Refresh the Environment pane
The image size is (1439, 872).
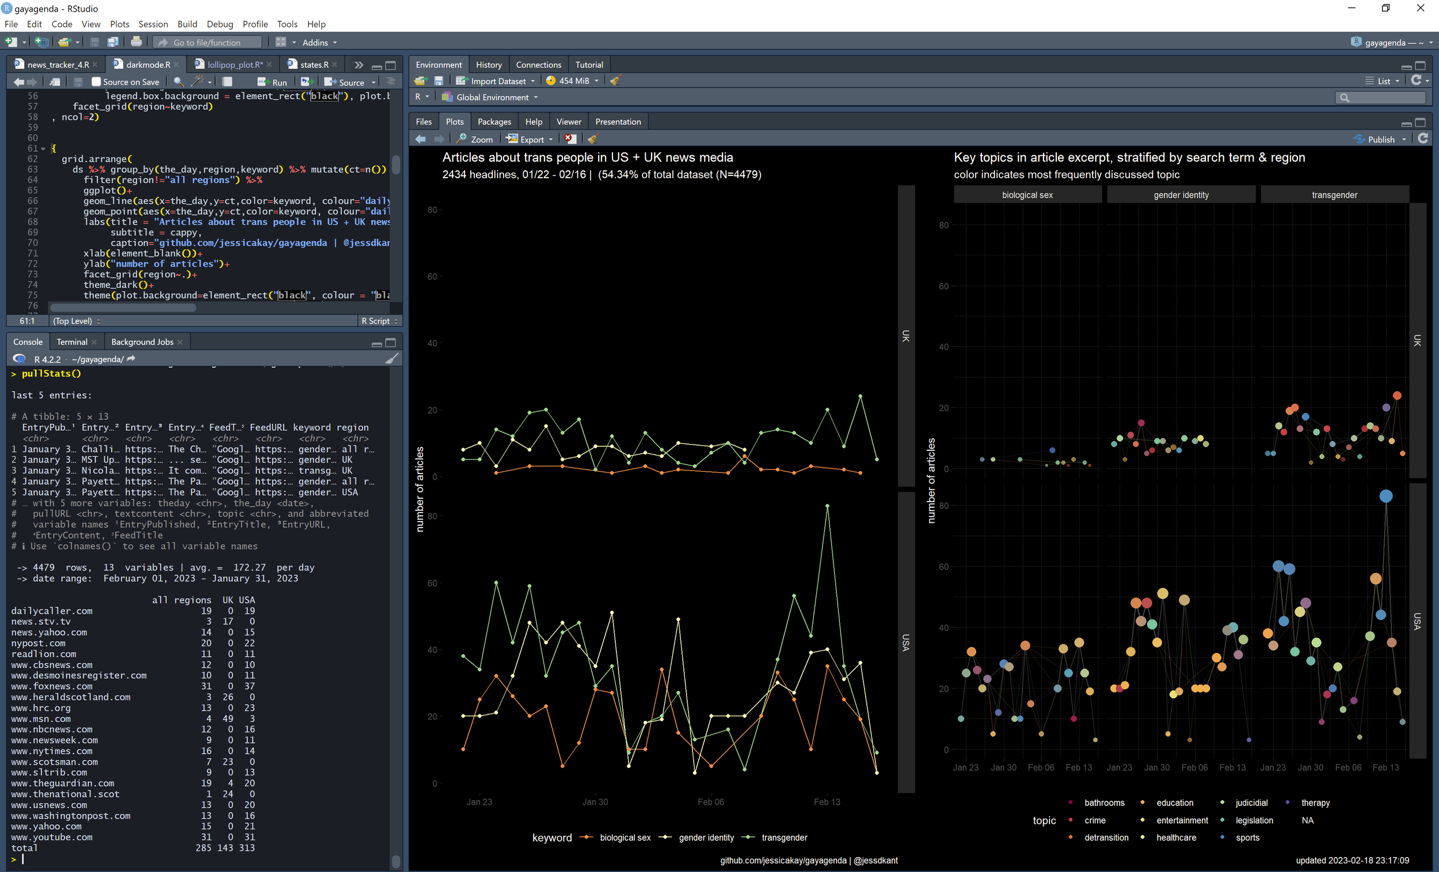pos(1416,80)
